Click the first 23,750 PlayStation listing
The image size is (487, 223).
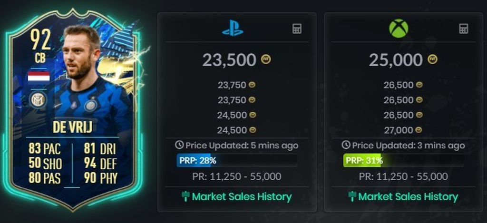click(232, 85)
